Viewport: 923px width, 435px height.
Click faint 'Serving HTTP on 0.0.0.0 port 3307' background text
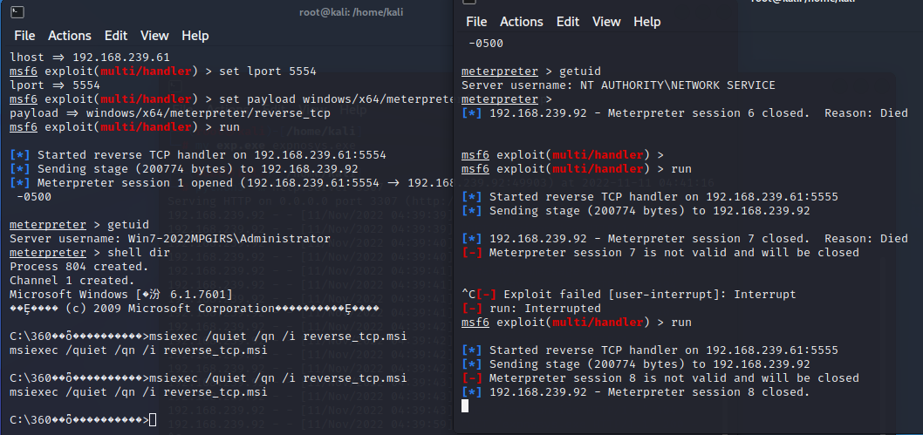pyautogui.click(x=311, y=201)
